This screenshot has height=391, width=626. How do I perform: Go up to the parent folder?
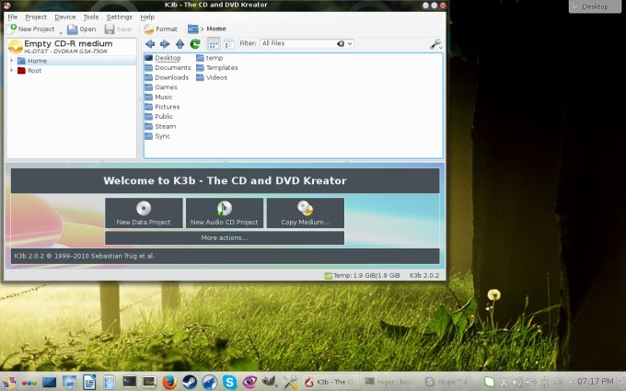tap(180, 43)
